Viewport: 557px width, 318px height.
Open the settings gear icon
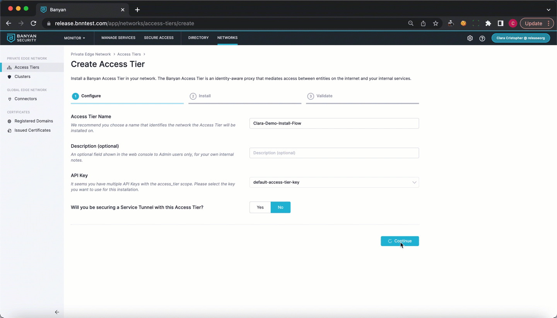tap(470, 38)
